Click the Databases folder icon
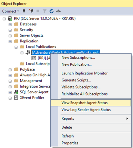 16,24
